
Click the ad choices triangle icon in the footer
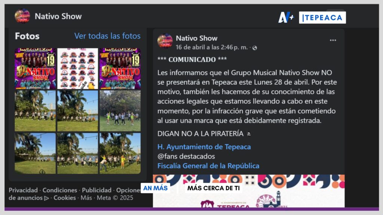tap(46, 198)
